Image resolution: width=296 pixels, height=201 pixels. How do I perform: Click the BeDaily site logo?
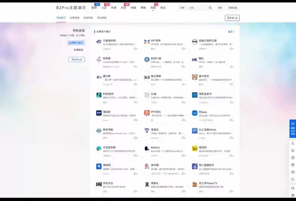[147, 148]
